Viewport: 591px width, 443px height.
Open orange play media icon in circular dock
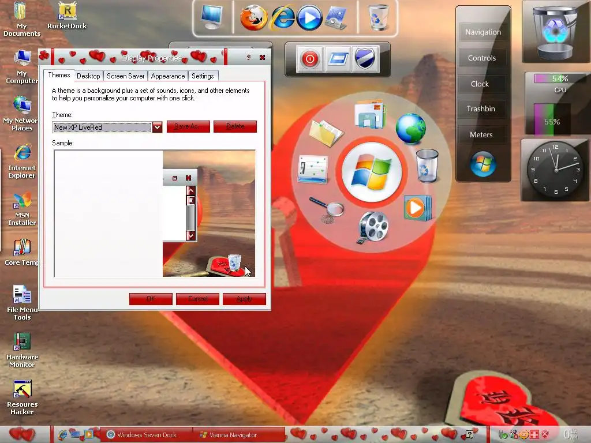click(417, 207)
